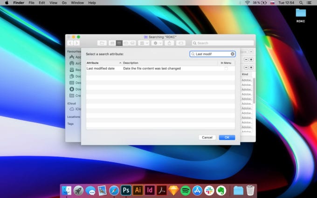
Task: Open Sketch app in the dock
Action: pyautogui.click(x=174, y=190)
